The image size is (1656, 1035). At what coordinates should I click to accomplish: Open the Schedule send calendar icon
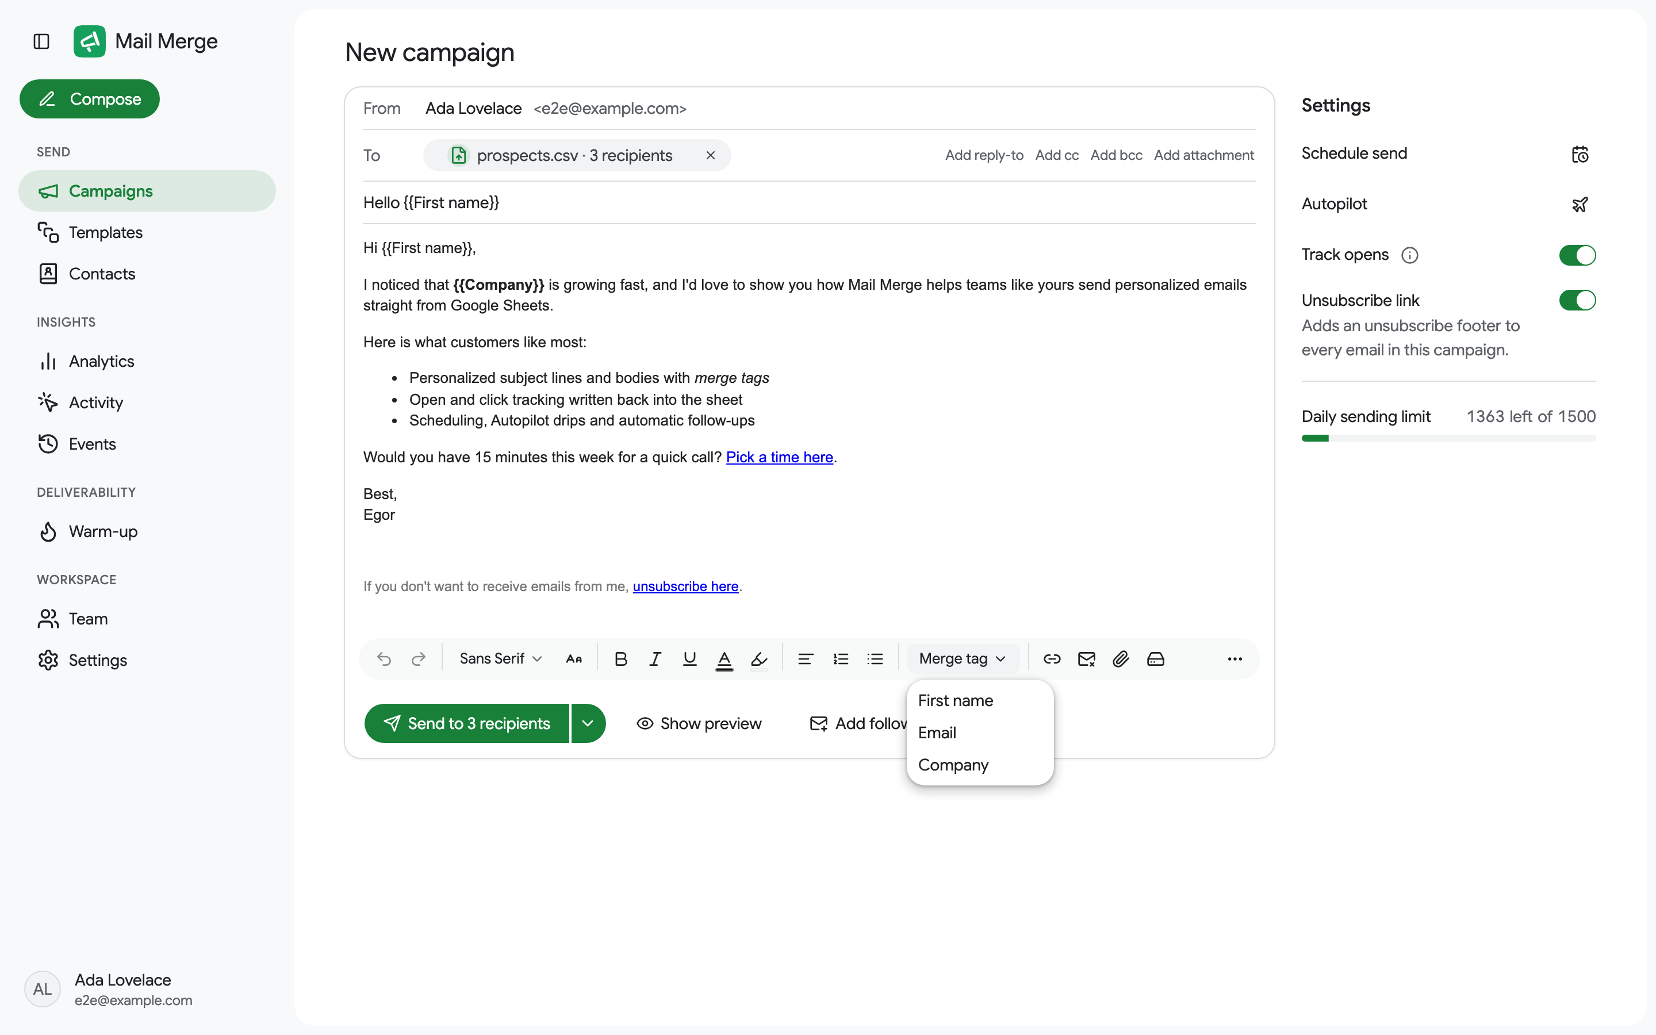click(x=1580, y=154)
